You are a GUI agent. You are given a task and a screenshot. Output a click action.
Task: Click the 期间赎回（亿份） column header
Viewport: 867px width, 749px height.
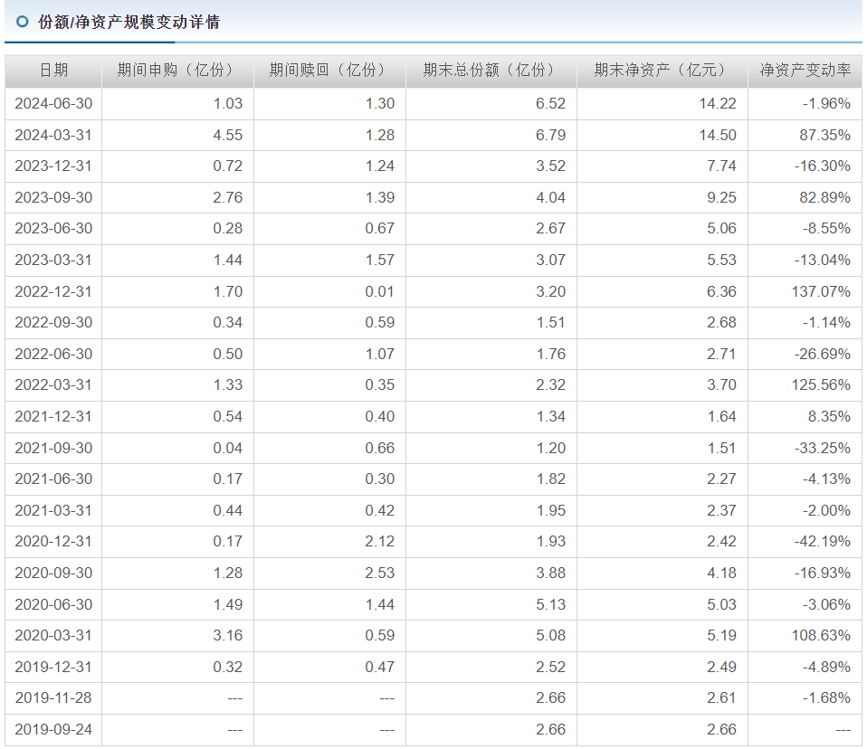329,71
